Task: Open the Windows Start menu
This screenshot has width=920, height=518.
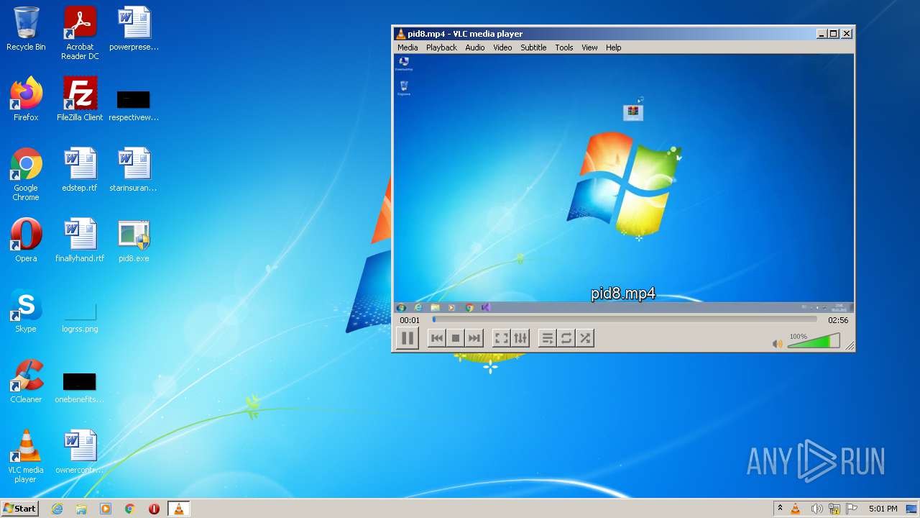Action: click(19, 509)
